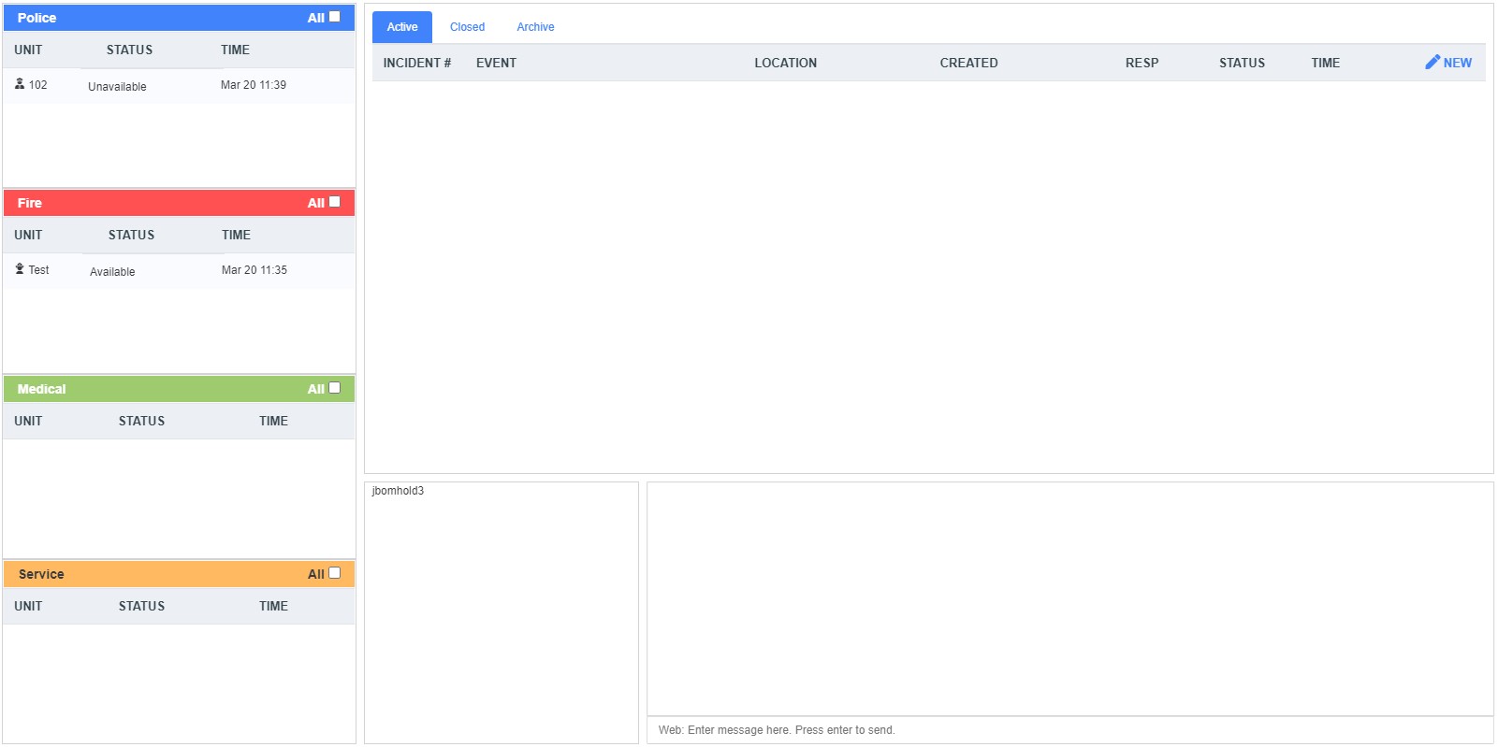Image resolution: width=1498 pixels, height=747 pixels.
Task: Open the Archive tab
Action: click(535, 27)
